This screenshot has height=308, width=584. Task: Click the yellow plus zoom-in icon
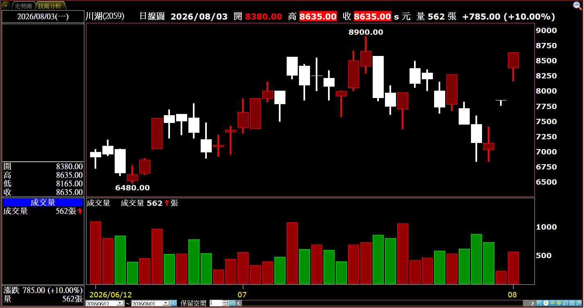pos(559,304)
